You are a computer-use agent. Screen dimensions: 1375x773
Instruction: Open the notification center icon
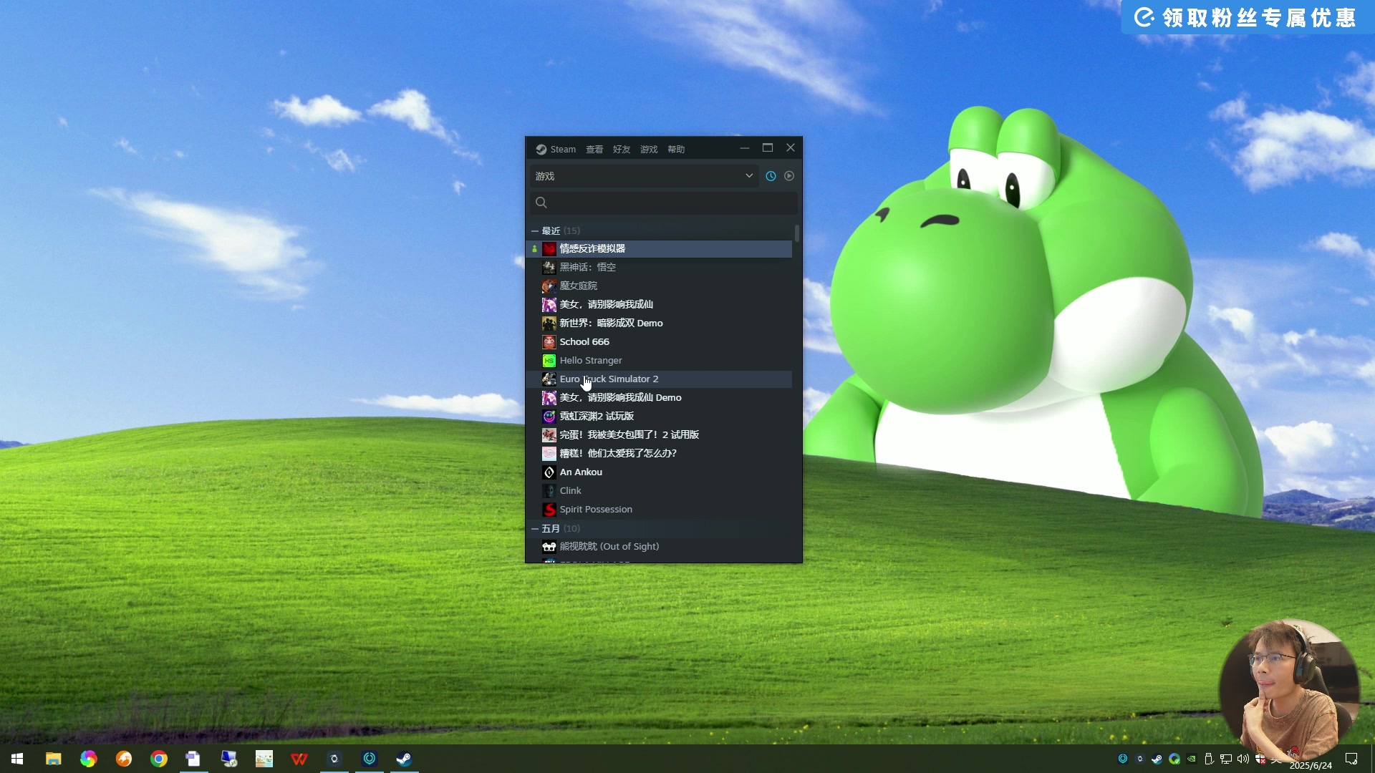[1351, 759]
